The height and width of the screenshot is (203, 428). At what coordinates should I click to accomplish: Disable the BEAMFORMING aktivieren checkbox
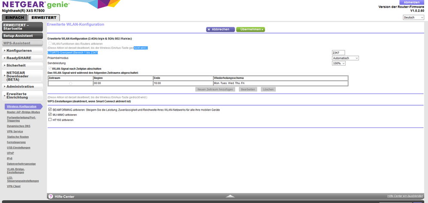50,109
